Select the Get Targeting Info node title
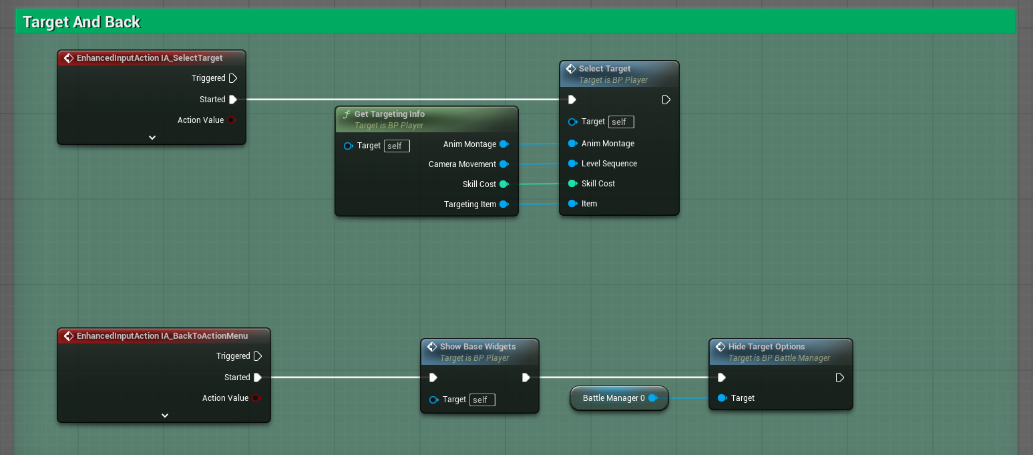This screenshot has width=1033, height=455. pyautogui.click(x=389, y=114)
